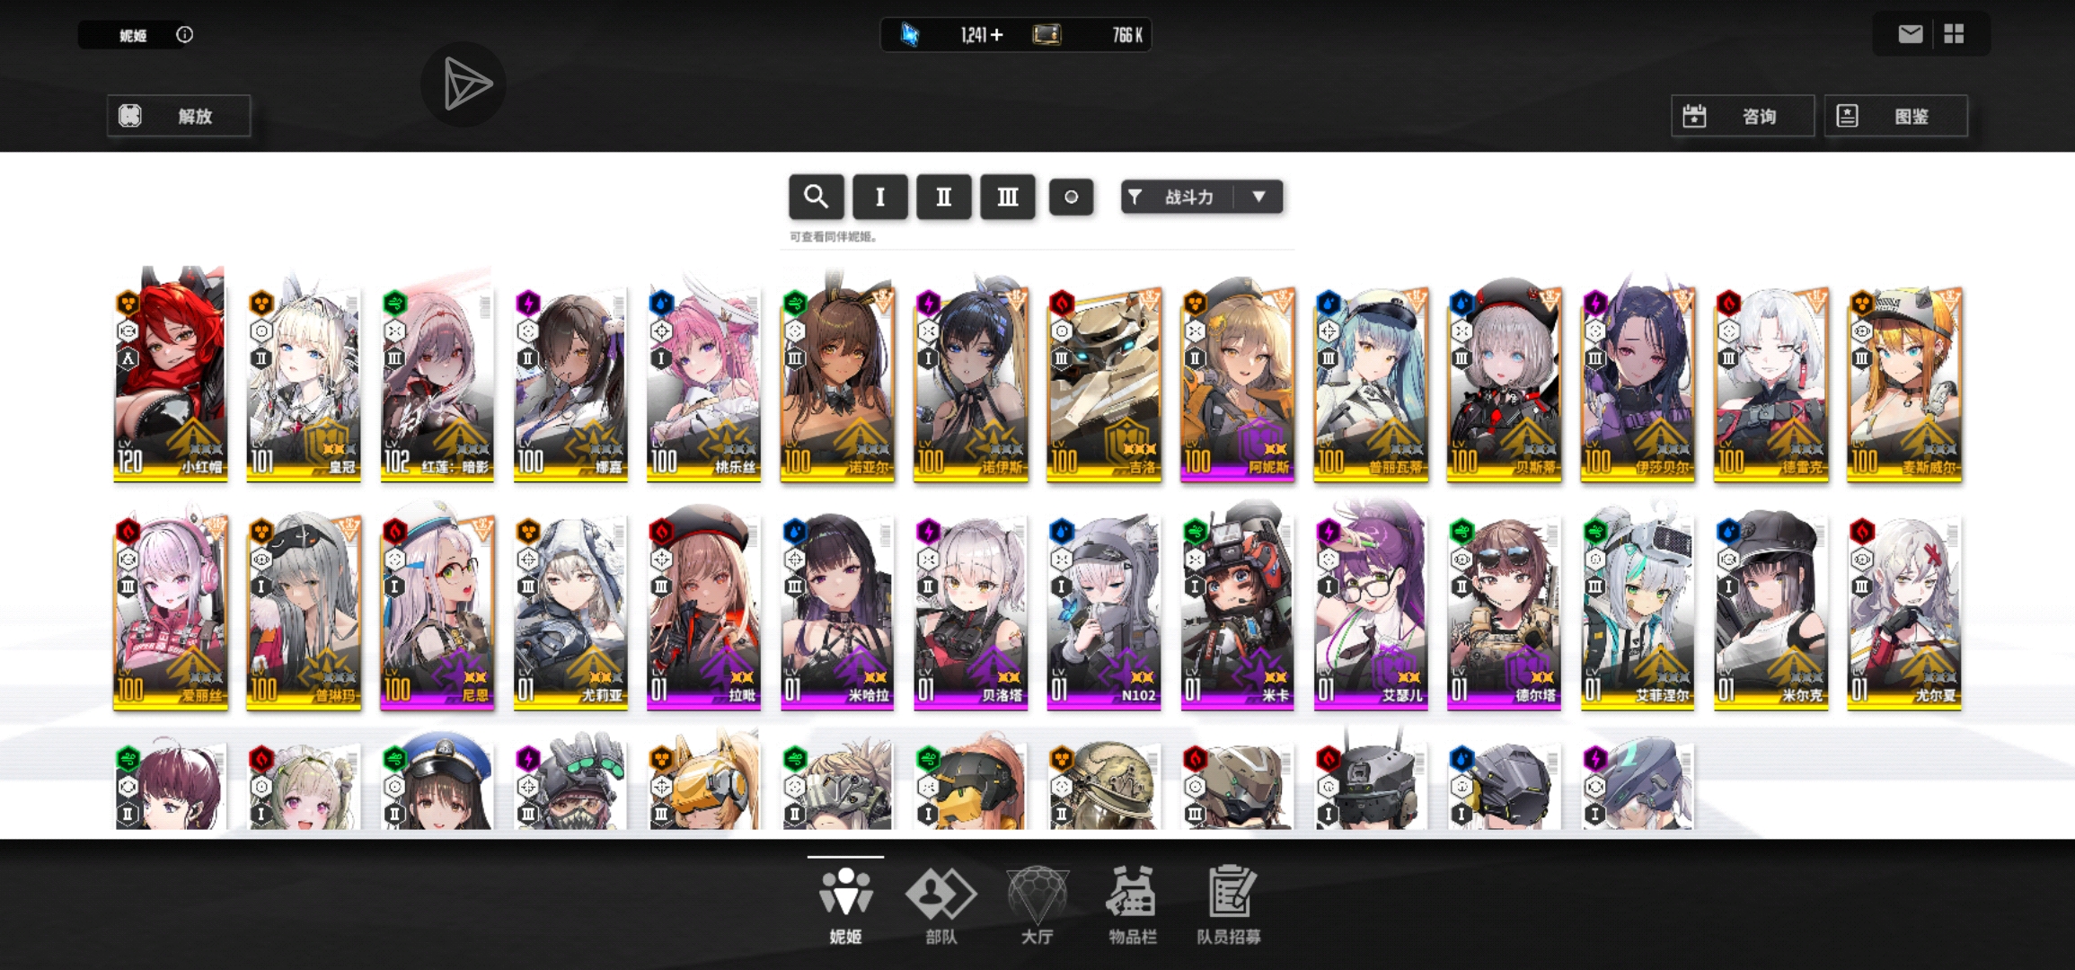The image size is (2075, 970).
Task: Select the 妮姬 bottom tab
Action: tap(845, 904)
